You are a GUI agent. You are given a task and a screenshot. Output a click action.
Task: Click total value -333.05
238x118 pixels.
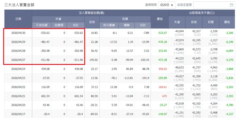(162, 51)
